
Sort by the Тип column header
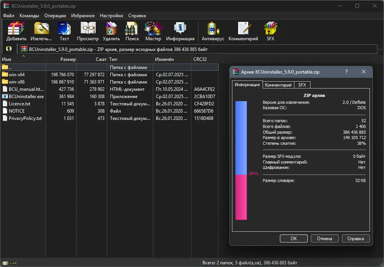tap(130, 59)
